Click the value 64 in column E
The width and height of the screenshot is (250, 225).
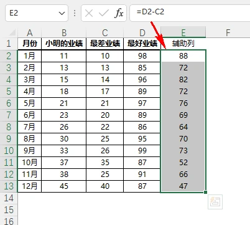(x=183, y=127)
